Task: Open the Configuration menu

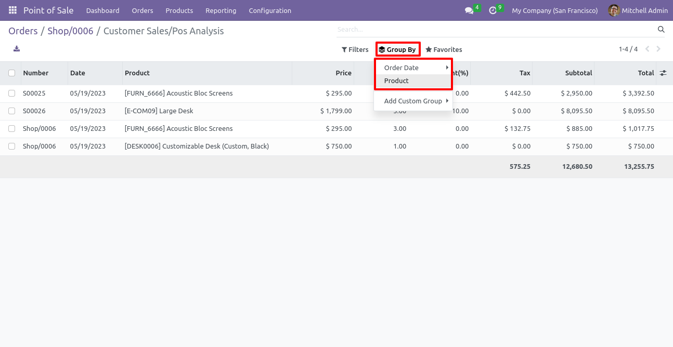Action: (270, 10)
